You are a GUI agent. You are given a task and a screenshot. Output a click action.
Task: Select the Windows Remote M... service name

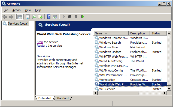(x=114, y=38)
